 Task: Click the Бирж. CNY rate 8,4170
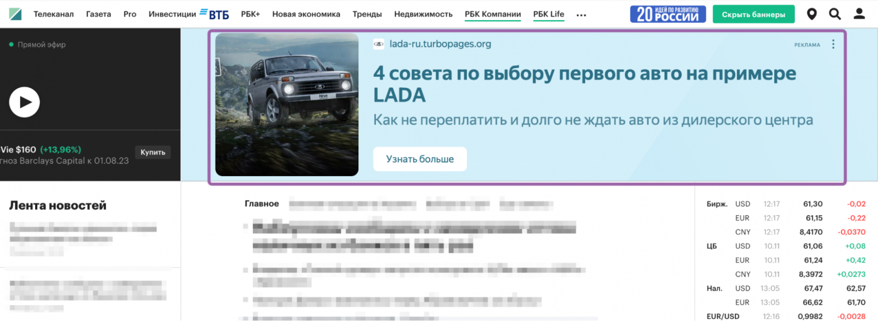811,232
